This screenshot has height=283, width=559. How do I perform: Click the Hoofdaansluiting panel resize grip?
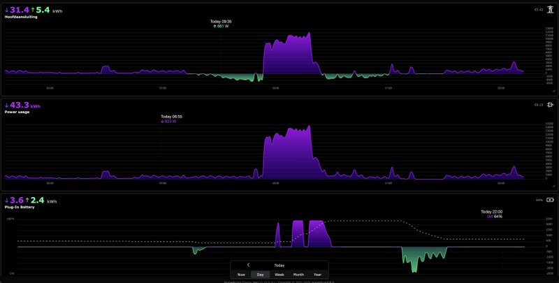point(554,92)
